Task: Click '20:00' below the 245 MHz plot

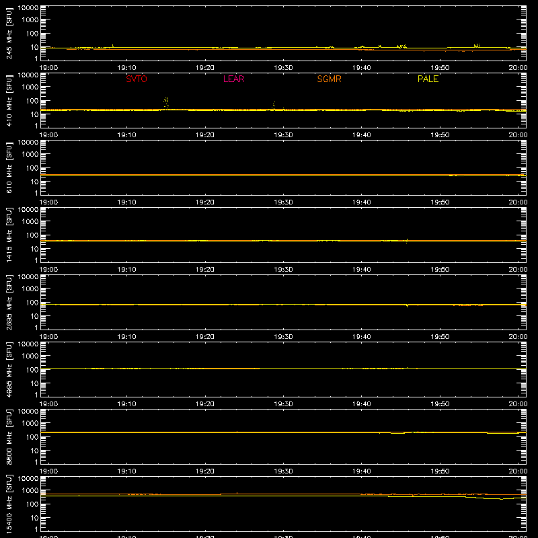Action: (x=518, y=68)
